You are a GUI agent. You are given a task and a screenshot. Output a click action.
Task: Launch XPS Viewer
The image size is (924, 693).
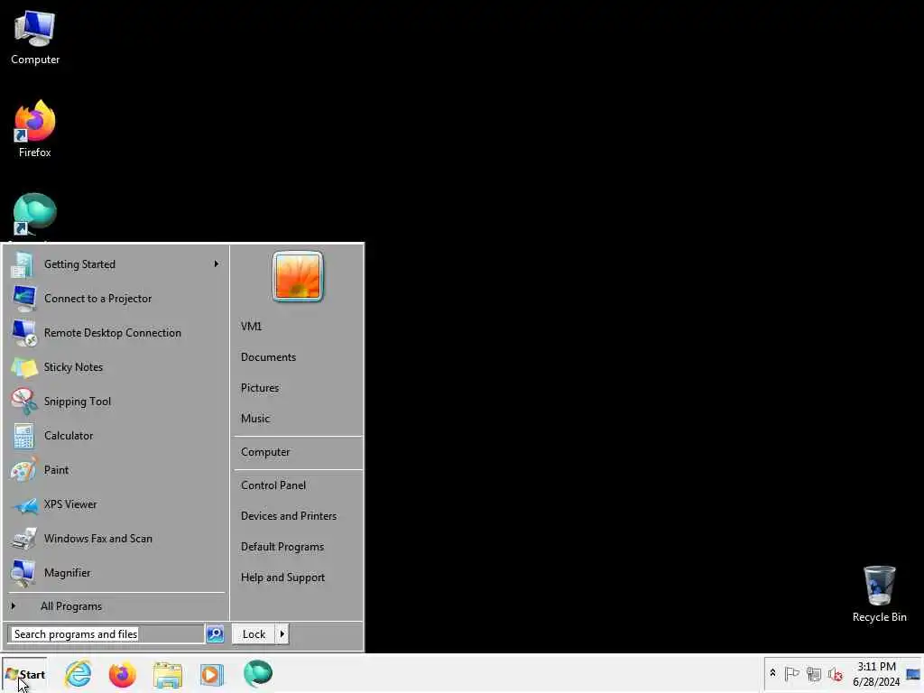click(x=70, y=504)
